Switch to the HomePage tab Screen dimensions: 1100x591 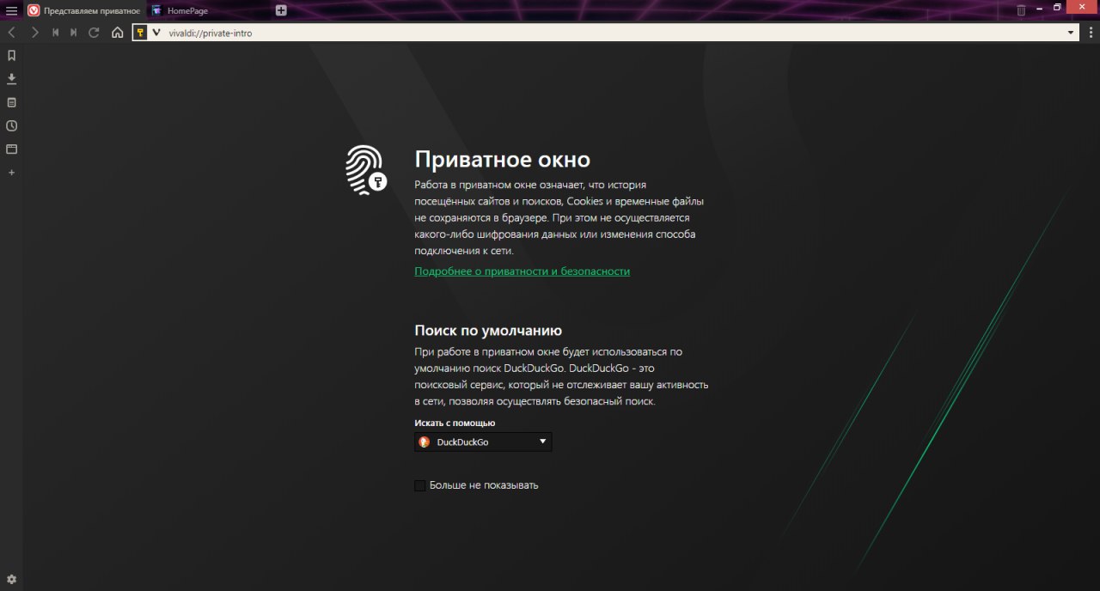coord(207,10)
